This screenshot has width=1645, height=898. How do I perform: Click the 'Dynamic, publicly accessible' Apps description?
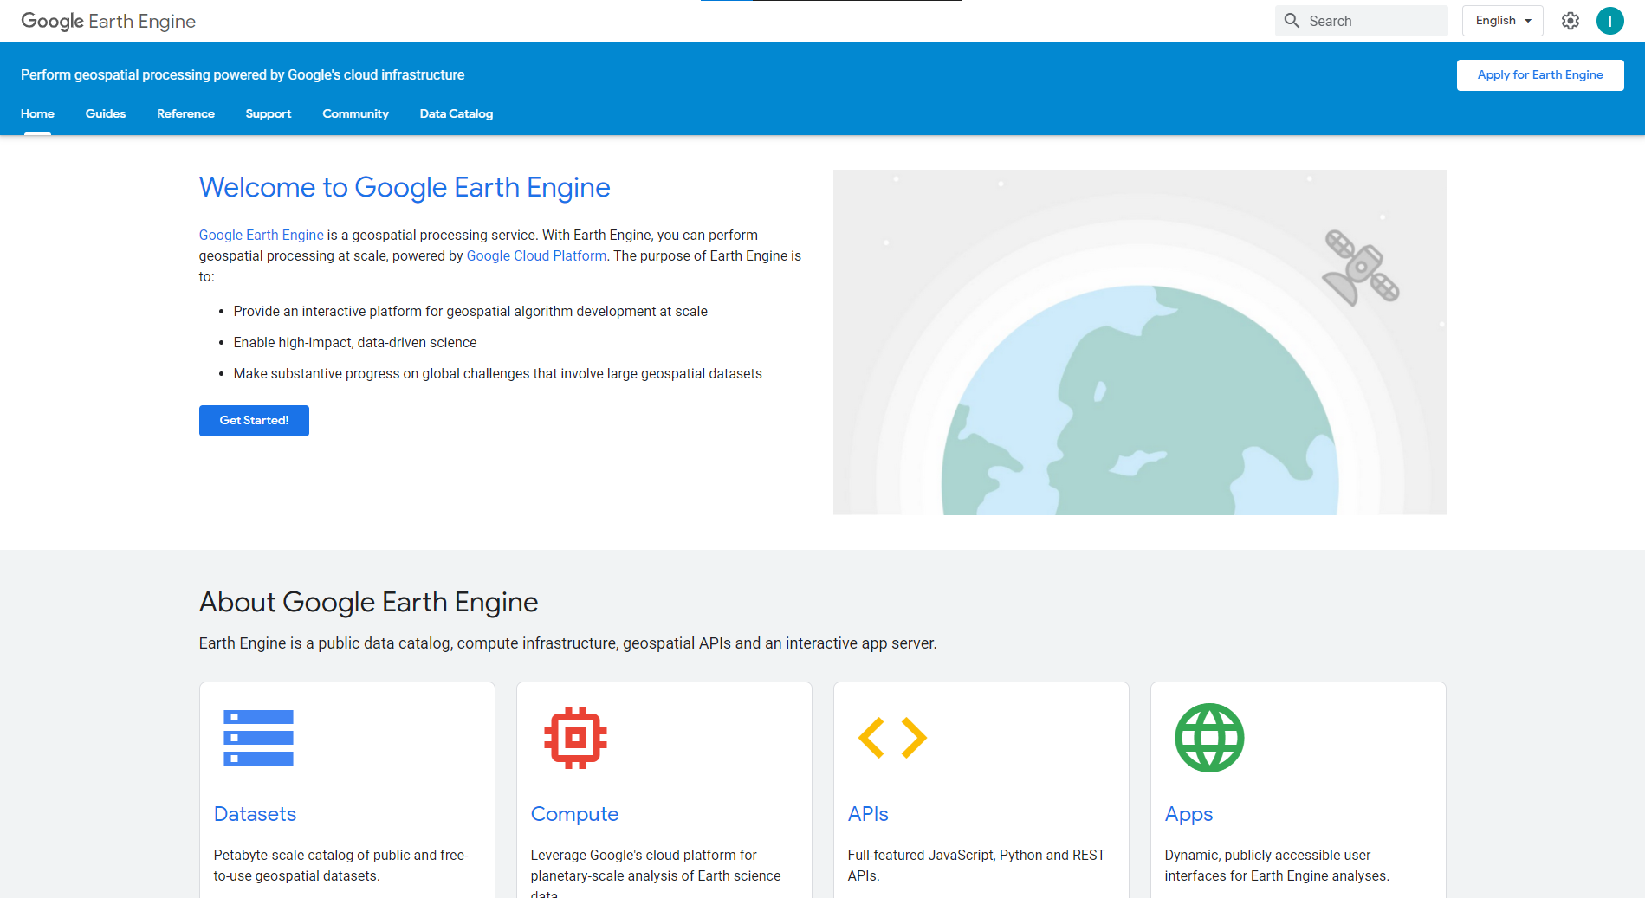pos(1277,866)
